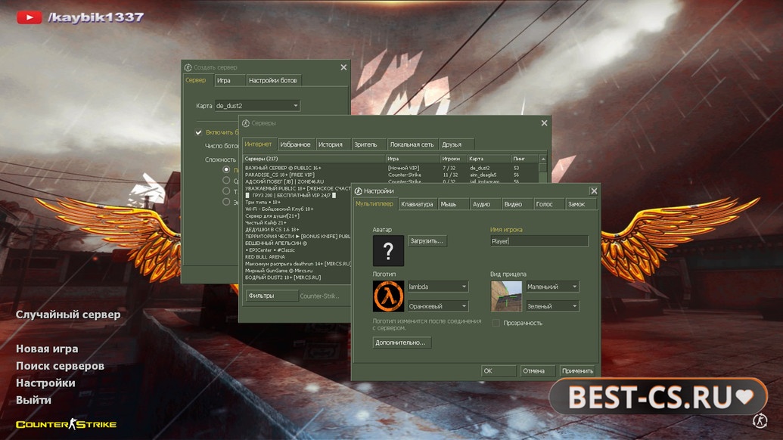Click the crosshair preview image
The image size is (783, 440).
[x=506, y=296]
